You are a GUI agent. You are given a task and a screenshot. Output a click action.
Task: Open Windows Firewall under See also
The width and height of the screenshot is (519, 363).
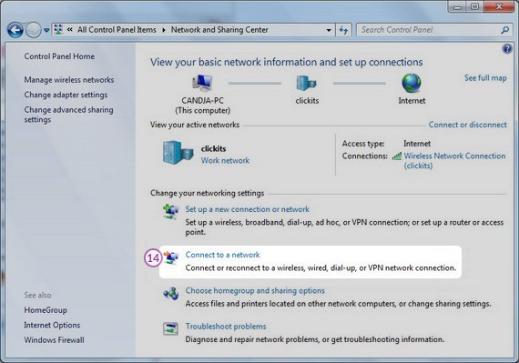(x=54, y=340)
